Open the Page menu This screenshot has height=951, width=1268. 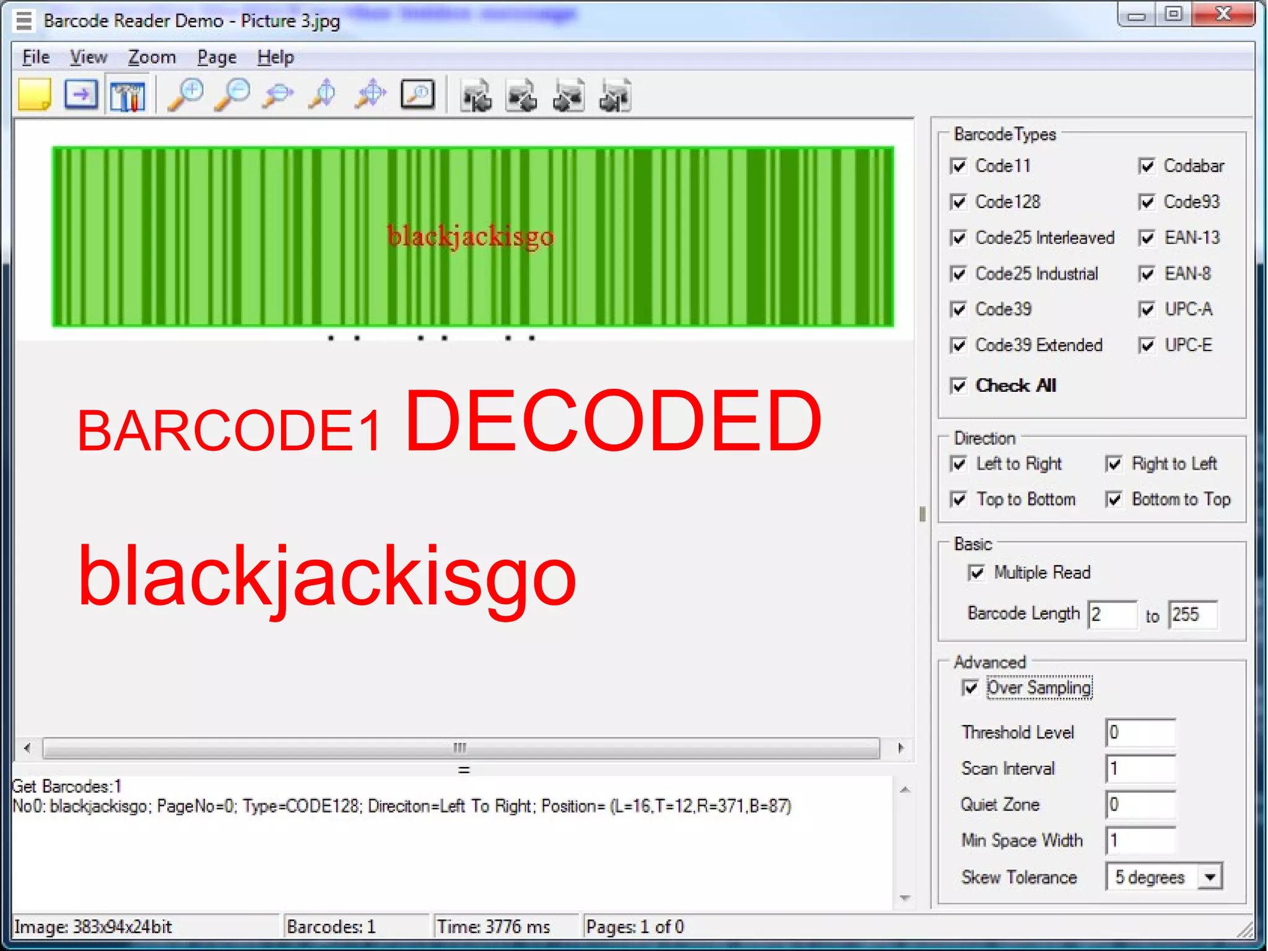tap(217, 57)
